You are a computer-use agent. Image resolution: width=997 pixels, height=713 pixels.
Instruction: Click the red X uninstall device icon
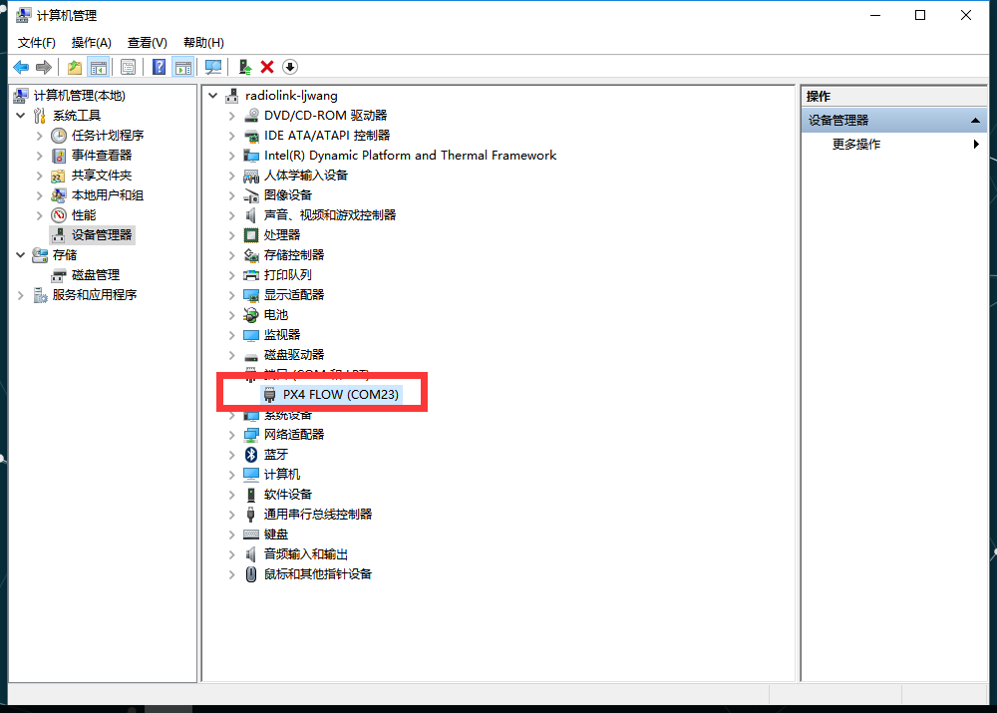267,67
